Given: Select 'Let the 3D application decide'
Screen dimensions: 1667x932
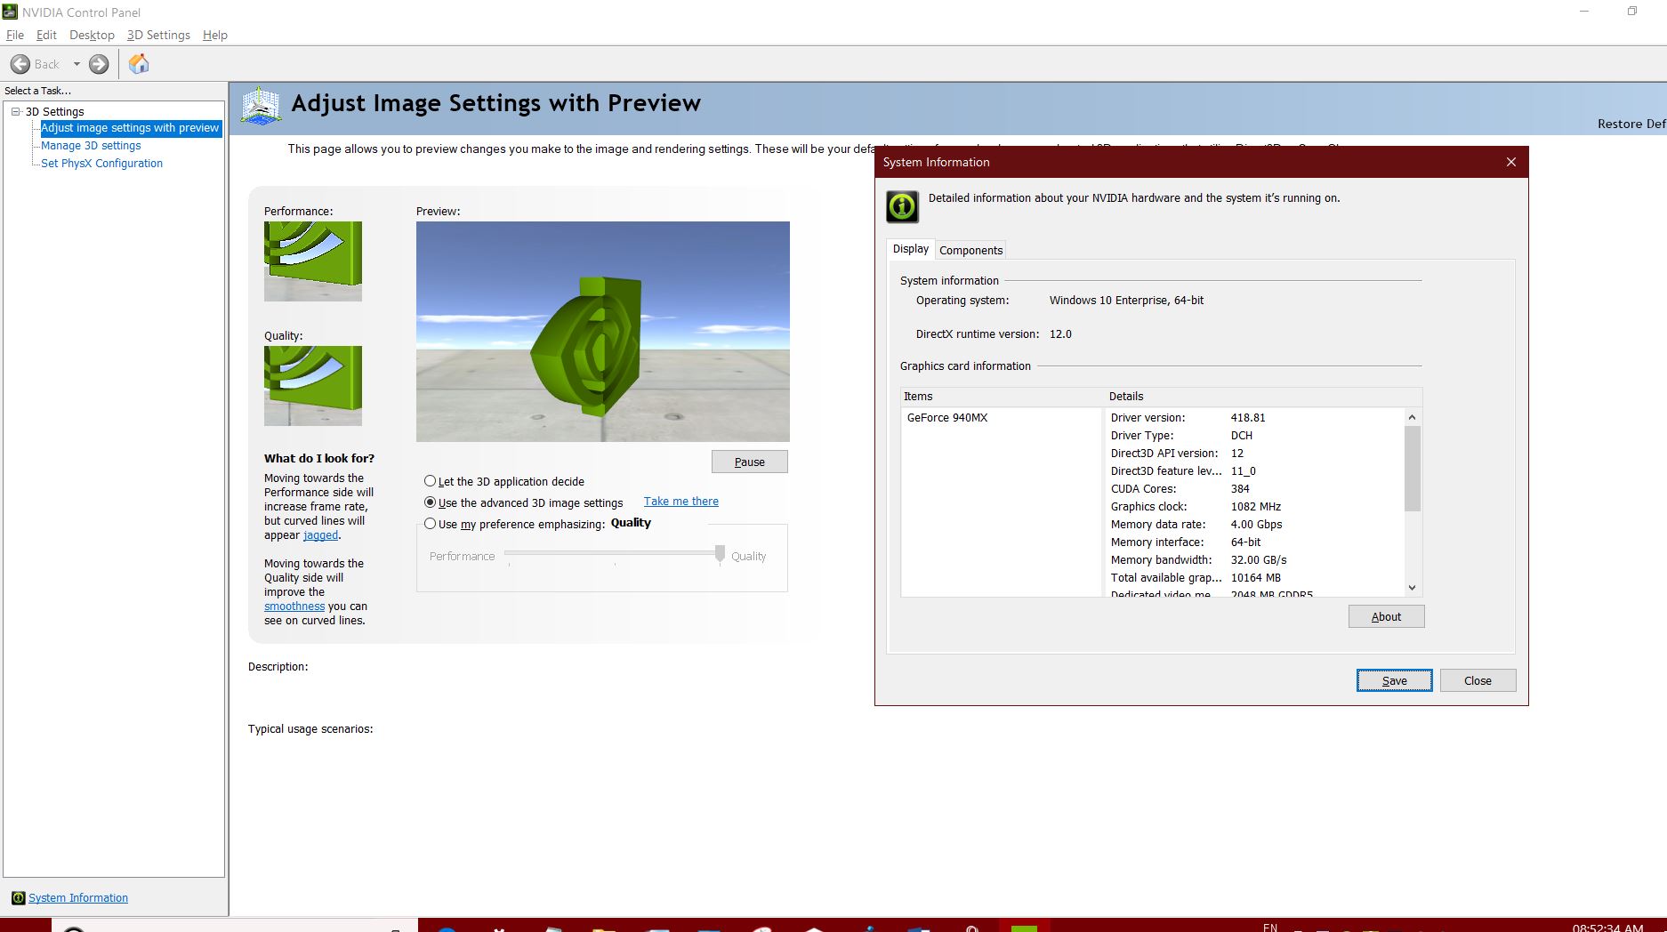Looking at the screenshot, I should tap(430, 481).
